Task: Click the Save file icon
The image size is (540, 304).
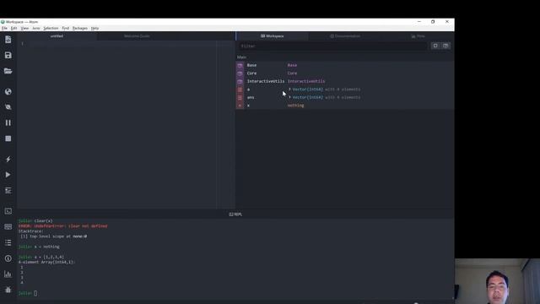Action: (8, 55)
